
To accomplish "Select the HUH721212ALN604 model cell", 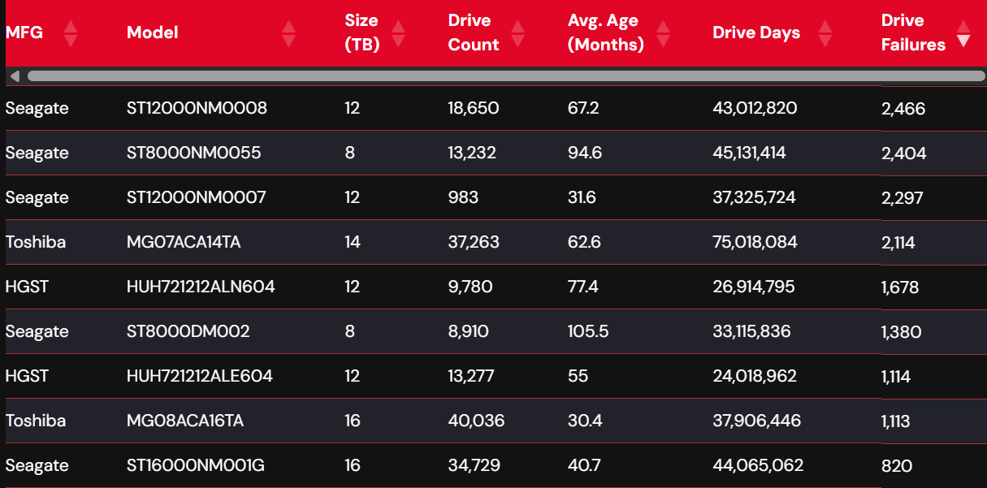I will [x=201, y=287].
